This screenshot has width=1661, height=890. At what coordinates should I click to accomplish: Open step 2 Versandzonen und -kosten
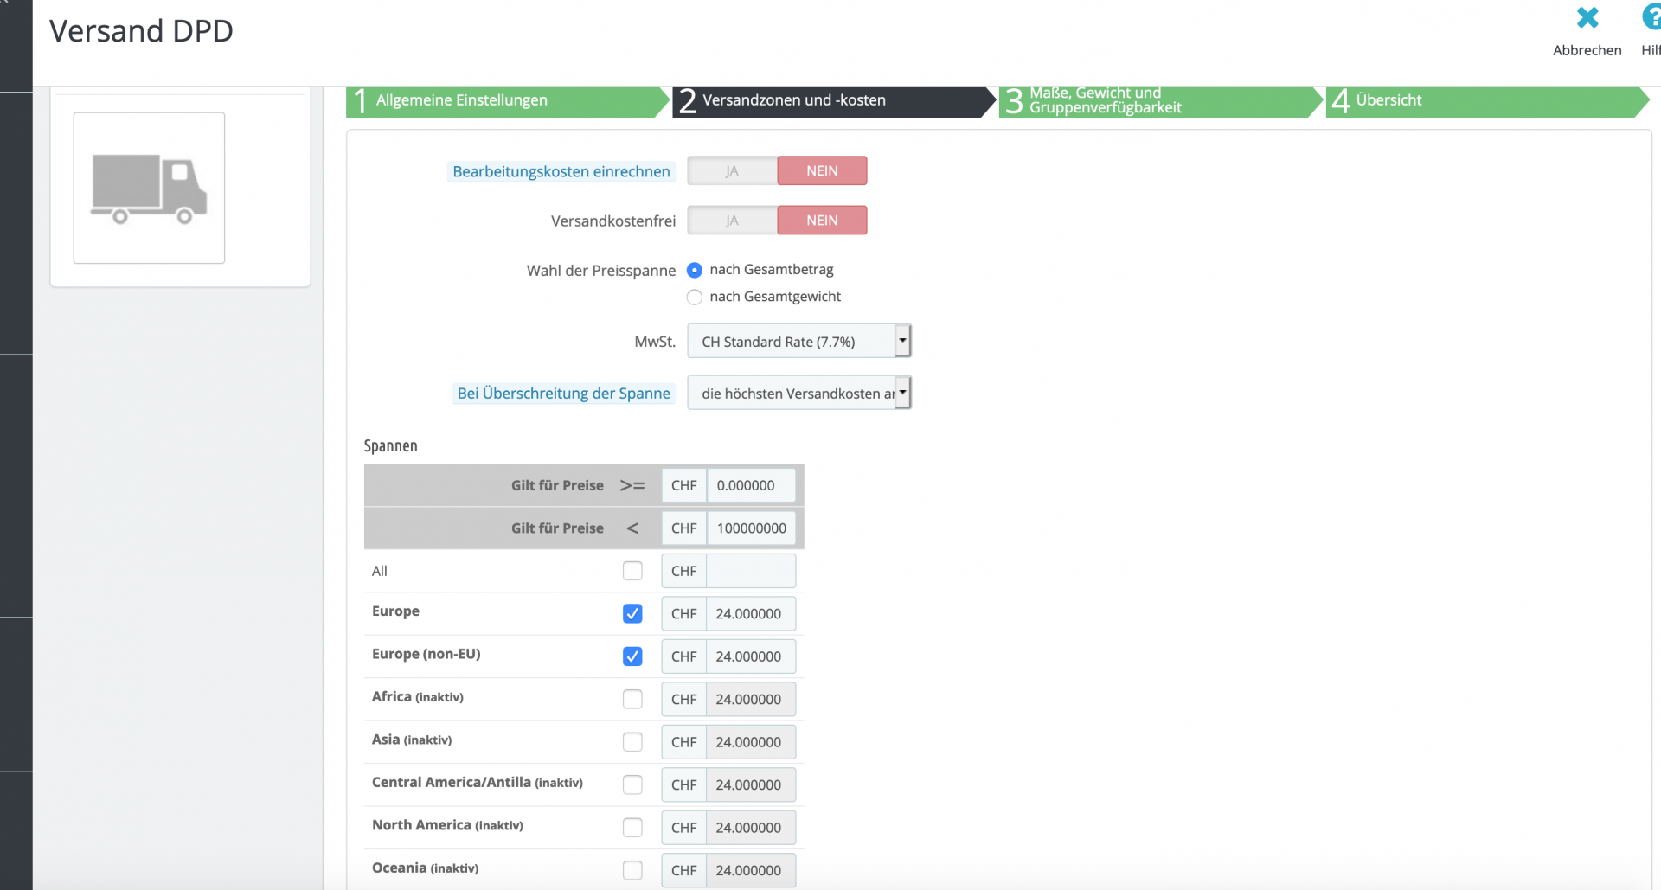tap(834, 101)
